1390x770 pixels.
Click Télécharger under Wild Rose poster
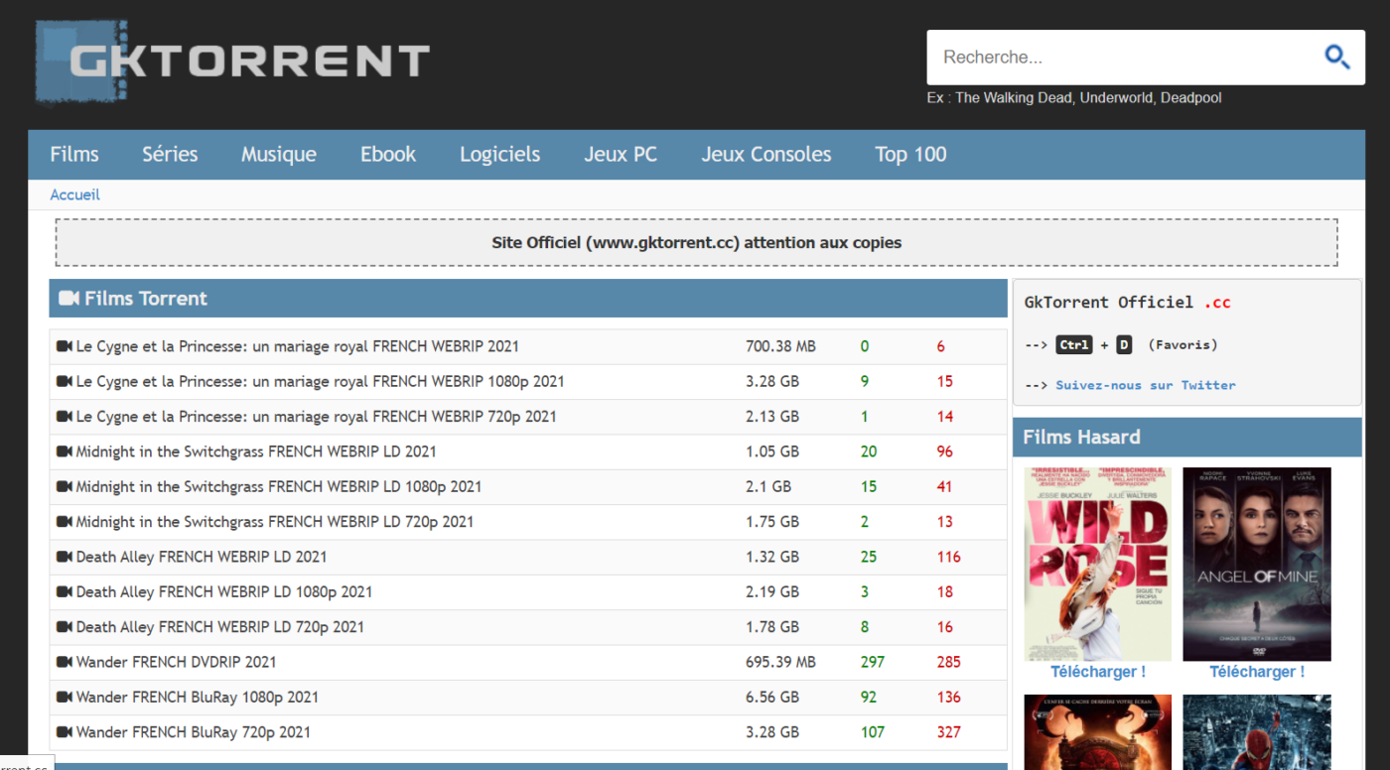pos(1098,672)
